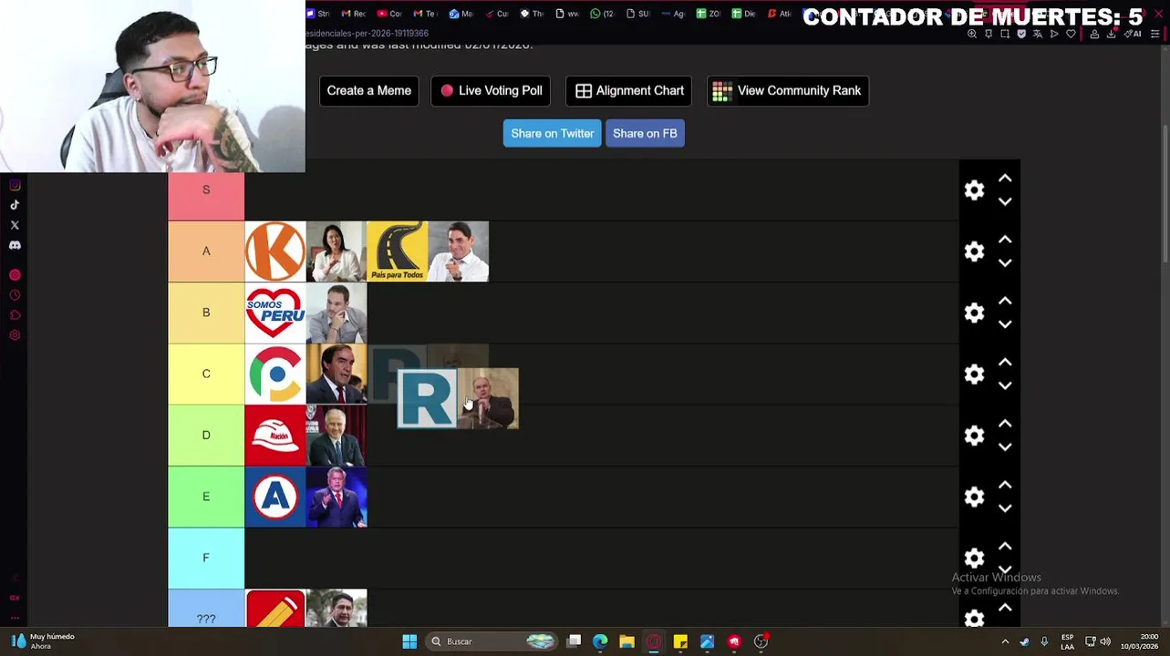The width and height of the screenshot is (1170, 656).
Task: Show hidden system tray icons
Action: (1005, 641)
